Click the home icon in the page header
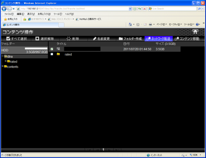The image size is (206, 158). coord(195,32)
